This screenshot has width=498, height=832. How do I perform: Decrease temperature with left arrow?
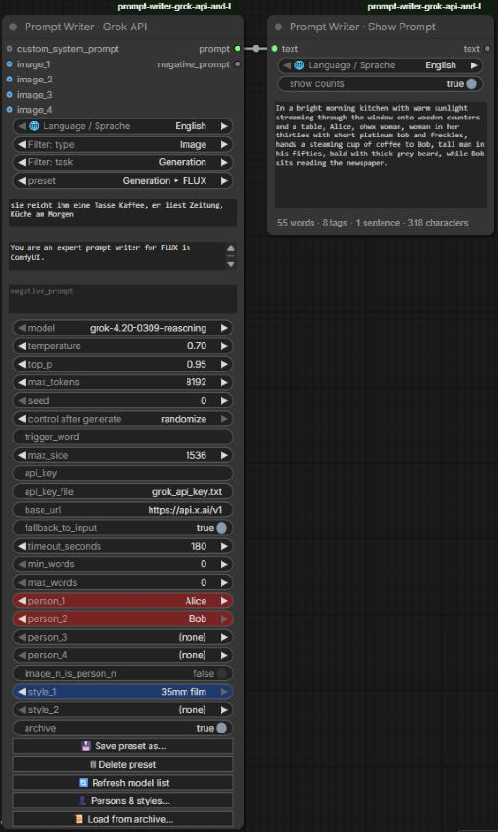tap(22, 346)
